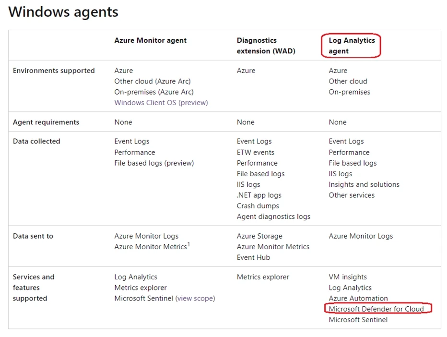Select the Environments supported row label
The height and width of the screenshot is (337, 447).
coord(54,71)
